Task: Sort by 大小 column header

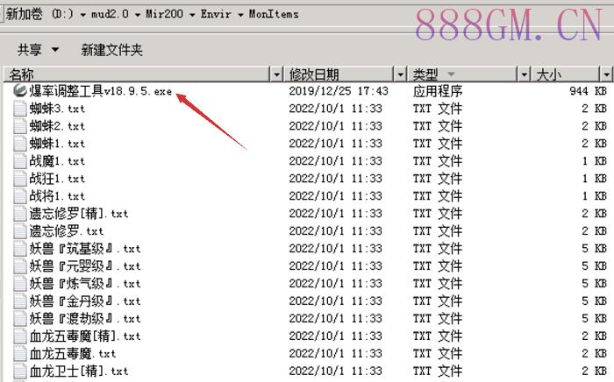Action: click(x=566, y=74)
